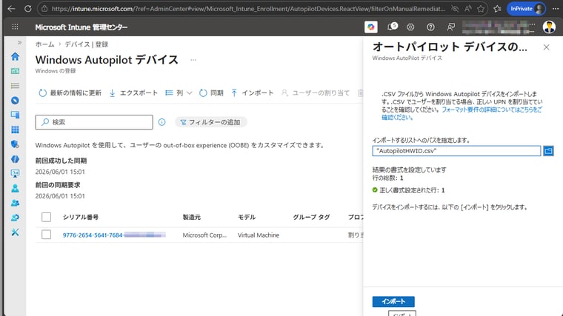Click the デバイス | 登録 breadcrumb link

(86, 44)
